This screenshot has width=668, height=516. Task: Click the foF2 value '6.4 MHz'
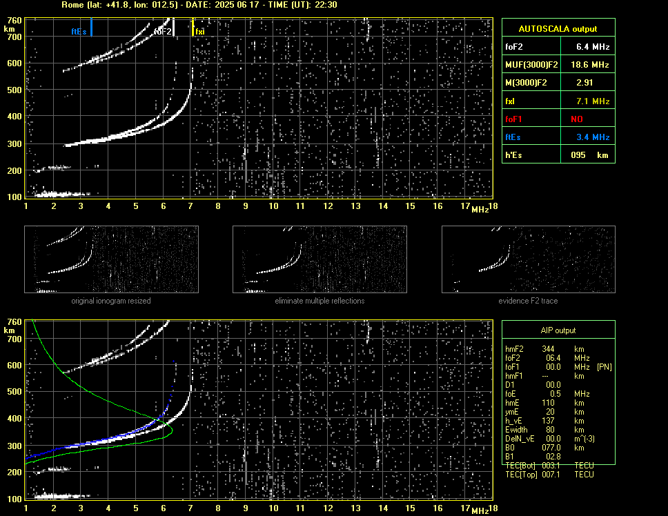(593, 47)
